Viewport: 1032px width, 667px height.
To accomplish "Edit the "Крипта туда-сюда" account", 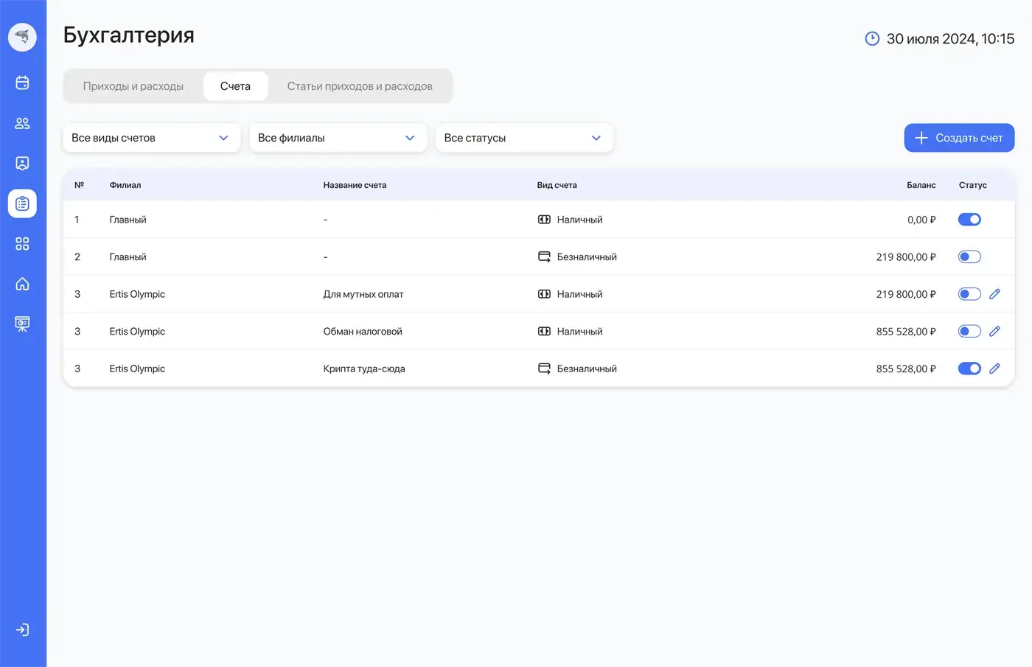I will point(994,368).
